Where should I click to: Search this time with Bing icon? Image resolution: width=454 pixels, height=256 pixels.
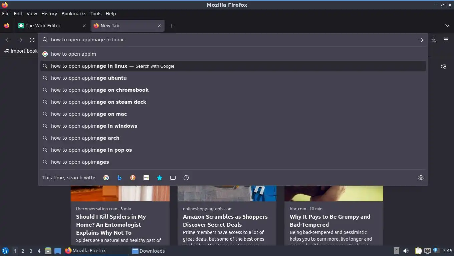pyautogui.click(x=120, y=178)
